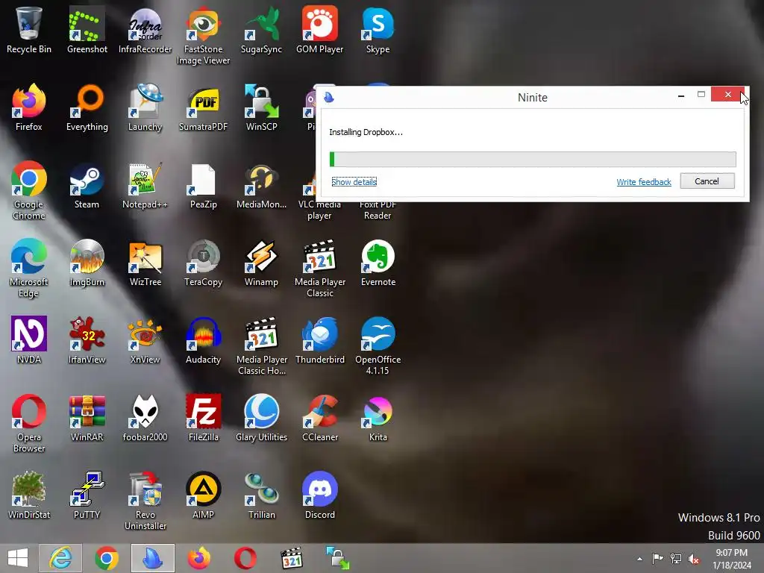
Task: Open Action Center flag tray icon
Action: (657, 559)
